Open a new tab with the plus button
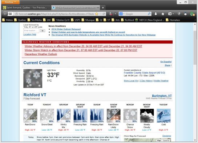Screen dimensions: 198x143 [103, 8]
